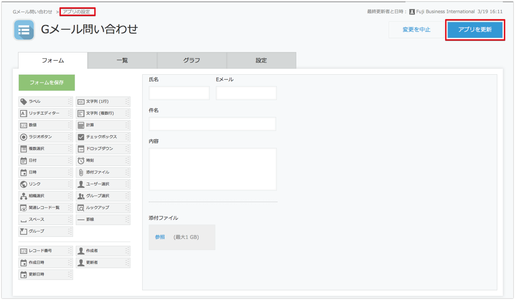Select the Link (リンク) globe icon
The width and height of the screenshot is (515, 300).
(x=24, y=184)
